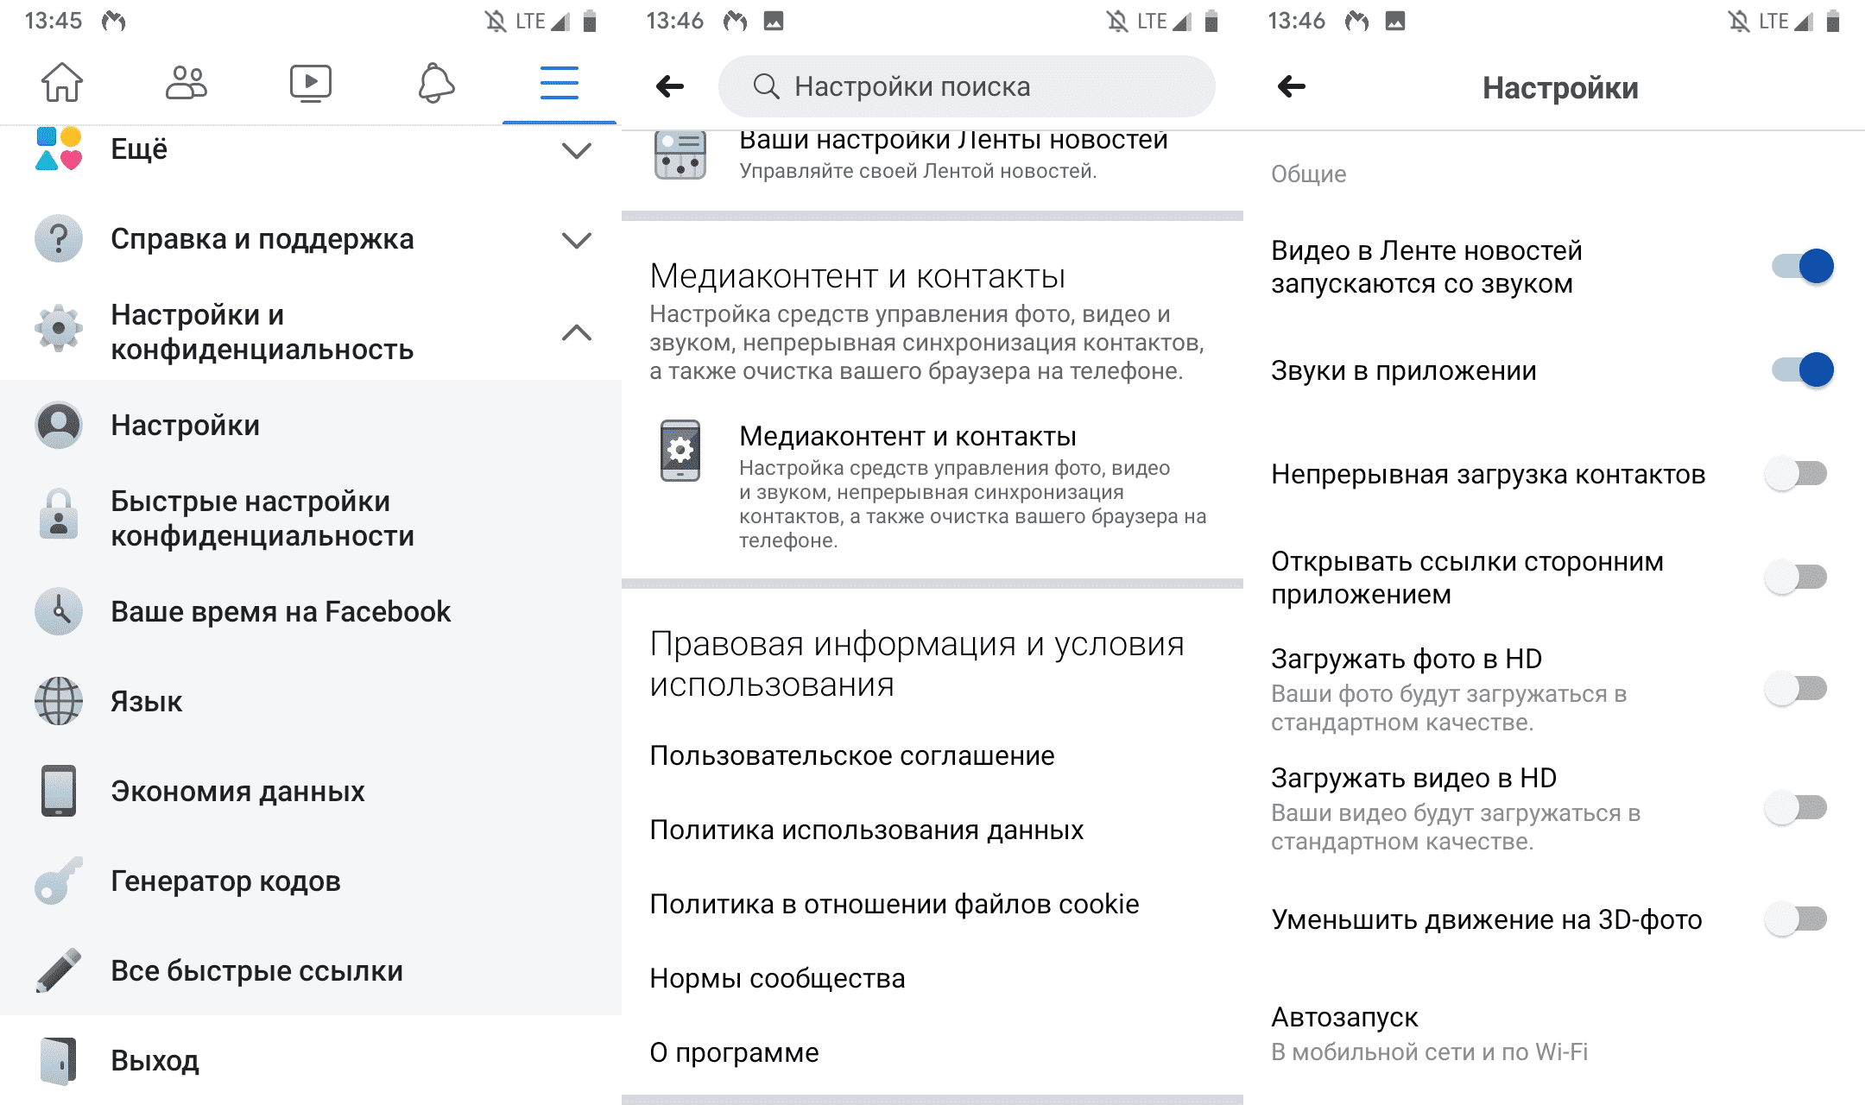Go back using arrow on Настройки screen
1865x1105 pixels.
click(1292, 86)
